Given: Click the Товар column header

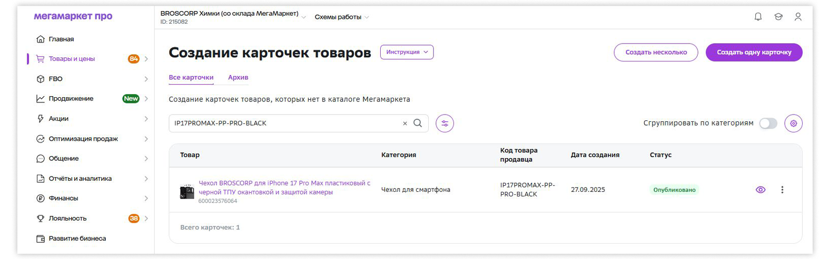Looking at the screenshot, I should pyautogui.click(x=190, y=155).
